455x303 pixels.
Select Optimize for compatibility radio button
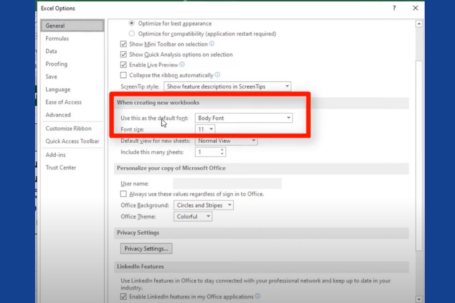(132, 34)
